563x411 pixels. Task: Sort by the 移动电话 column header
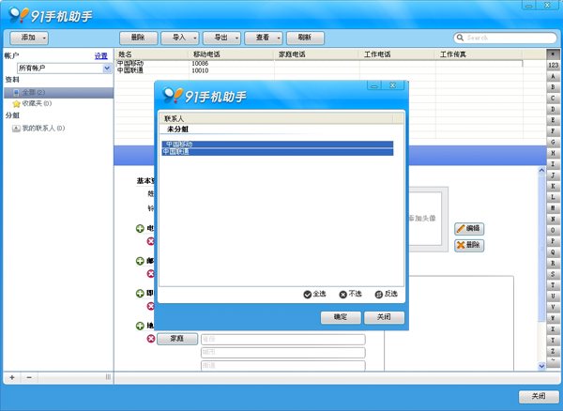point(232,54)
